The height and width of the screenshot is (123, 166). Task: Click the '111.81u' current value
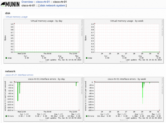tap(101, 116)
